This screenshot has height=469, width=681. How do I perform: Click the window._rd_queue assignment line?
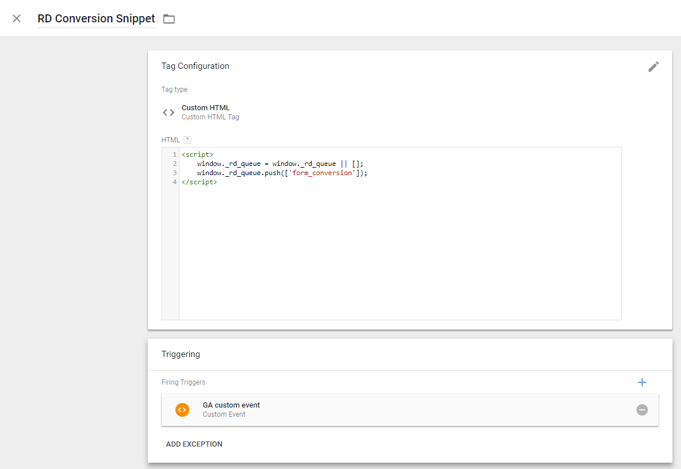coord(280,164)
